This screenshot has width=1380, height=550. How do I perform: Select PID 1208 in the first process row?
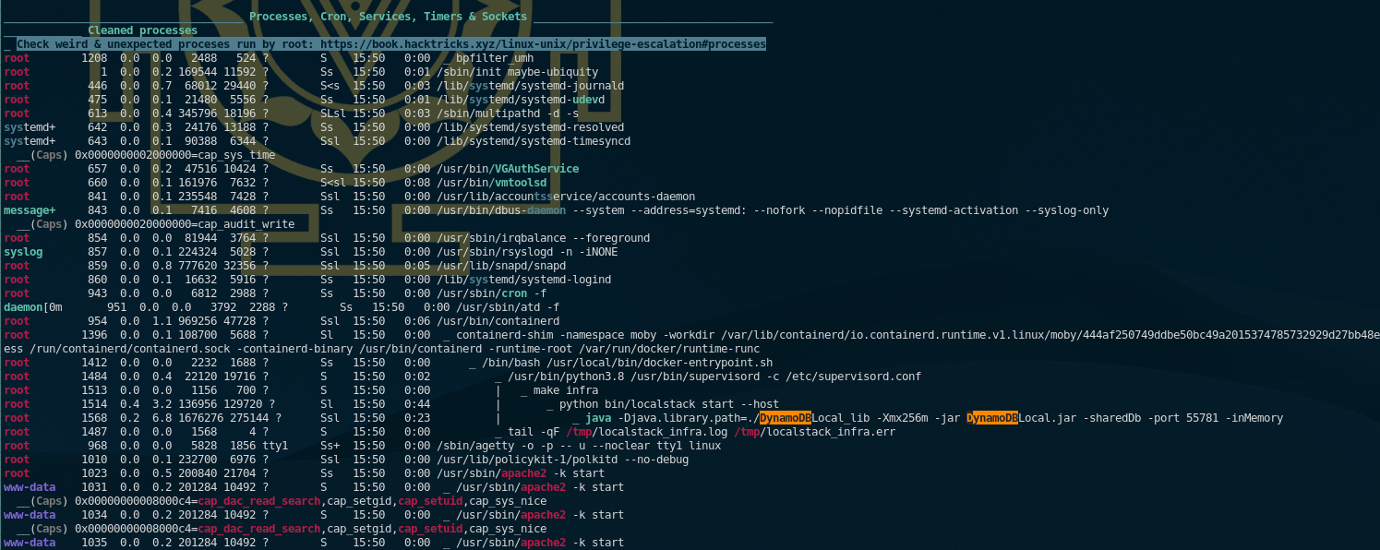(x=95, y=58)
